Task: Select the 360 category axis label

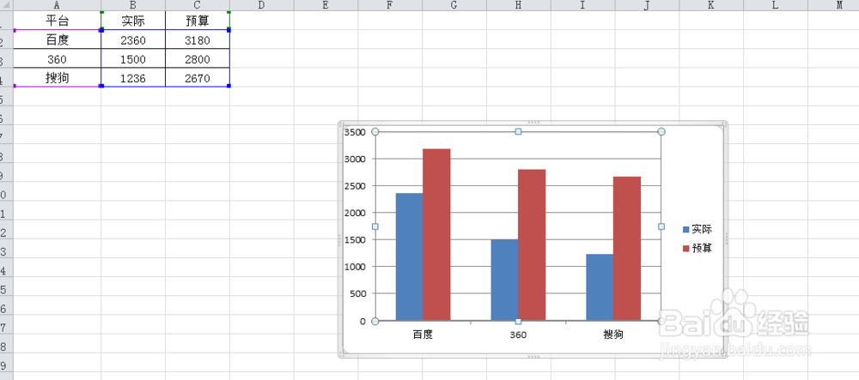Action: 518,335
